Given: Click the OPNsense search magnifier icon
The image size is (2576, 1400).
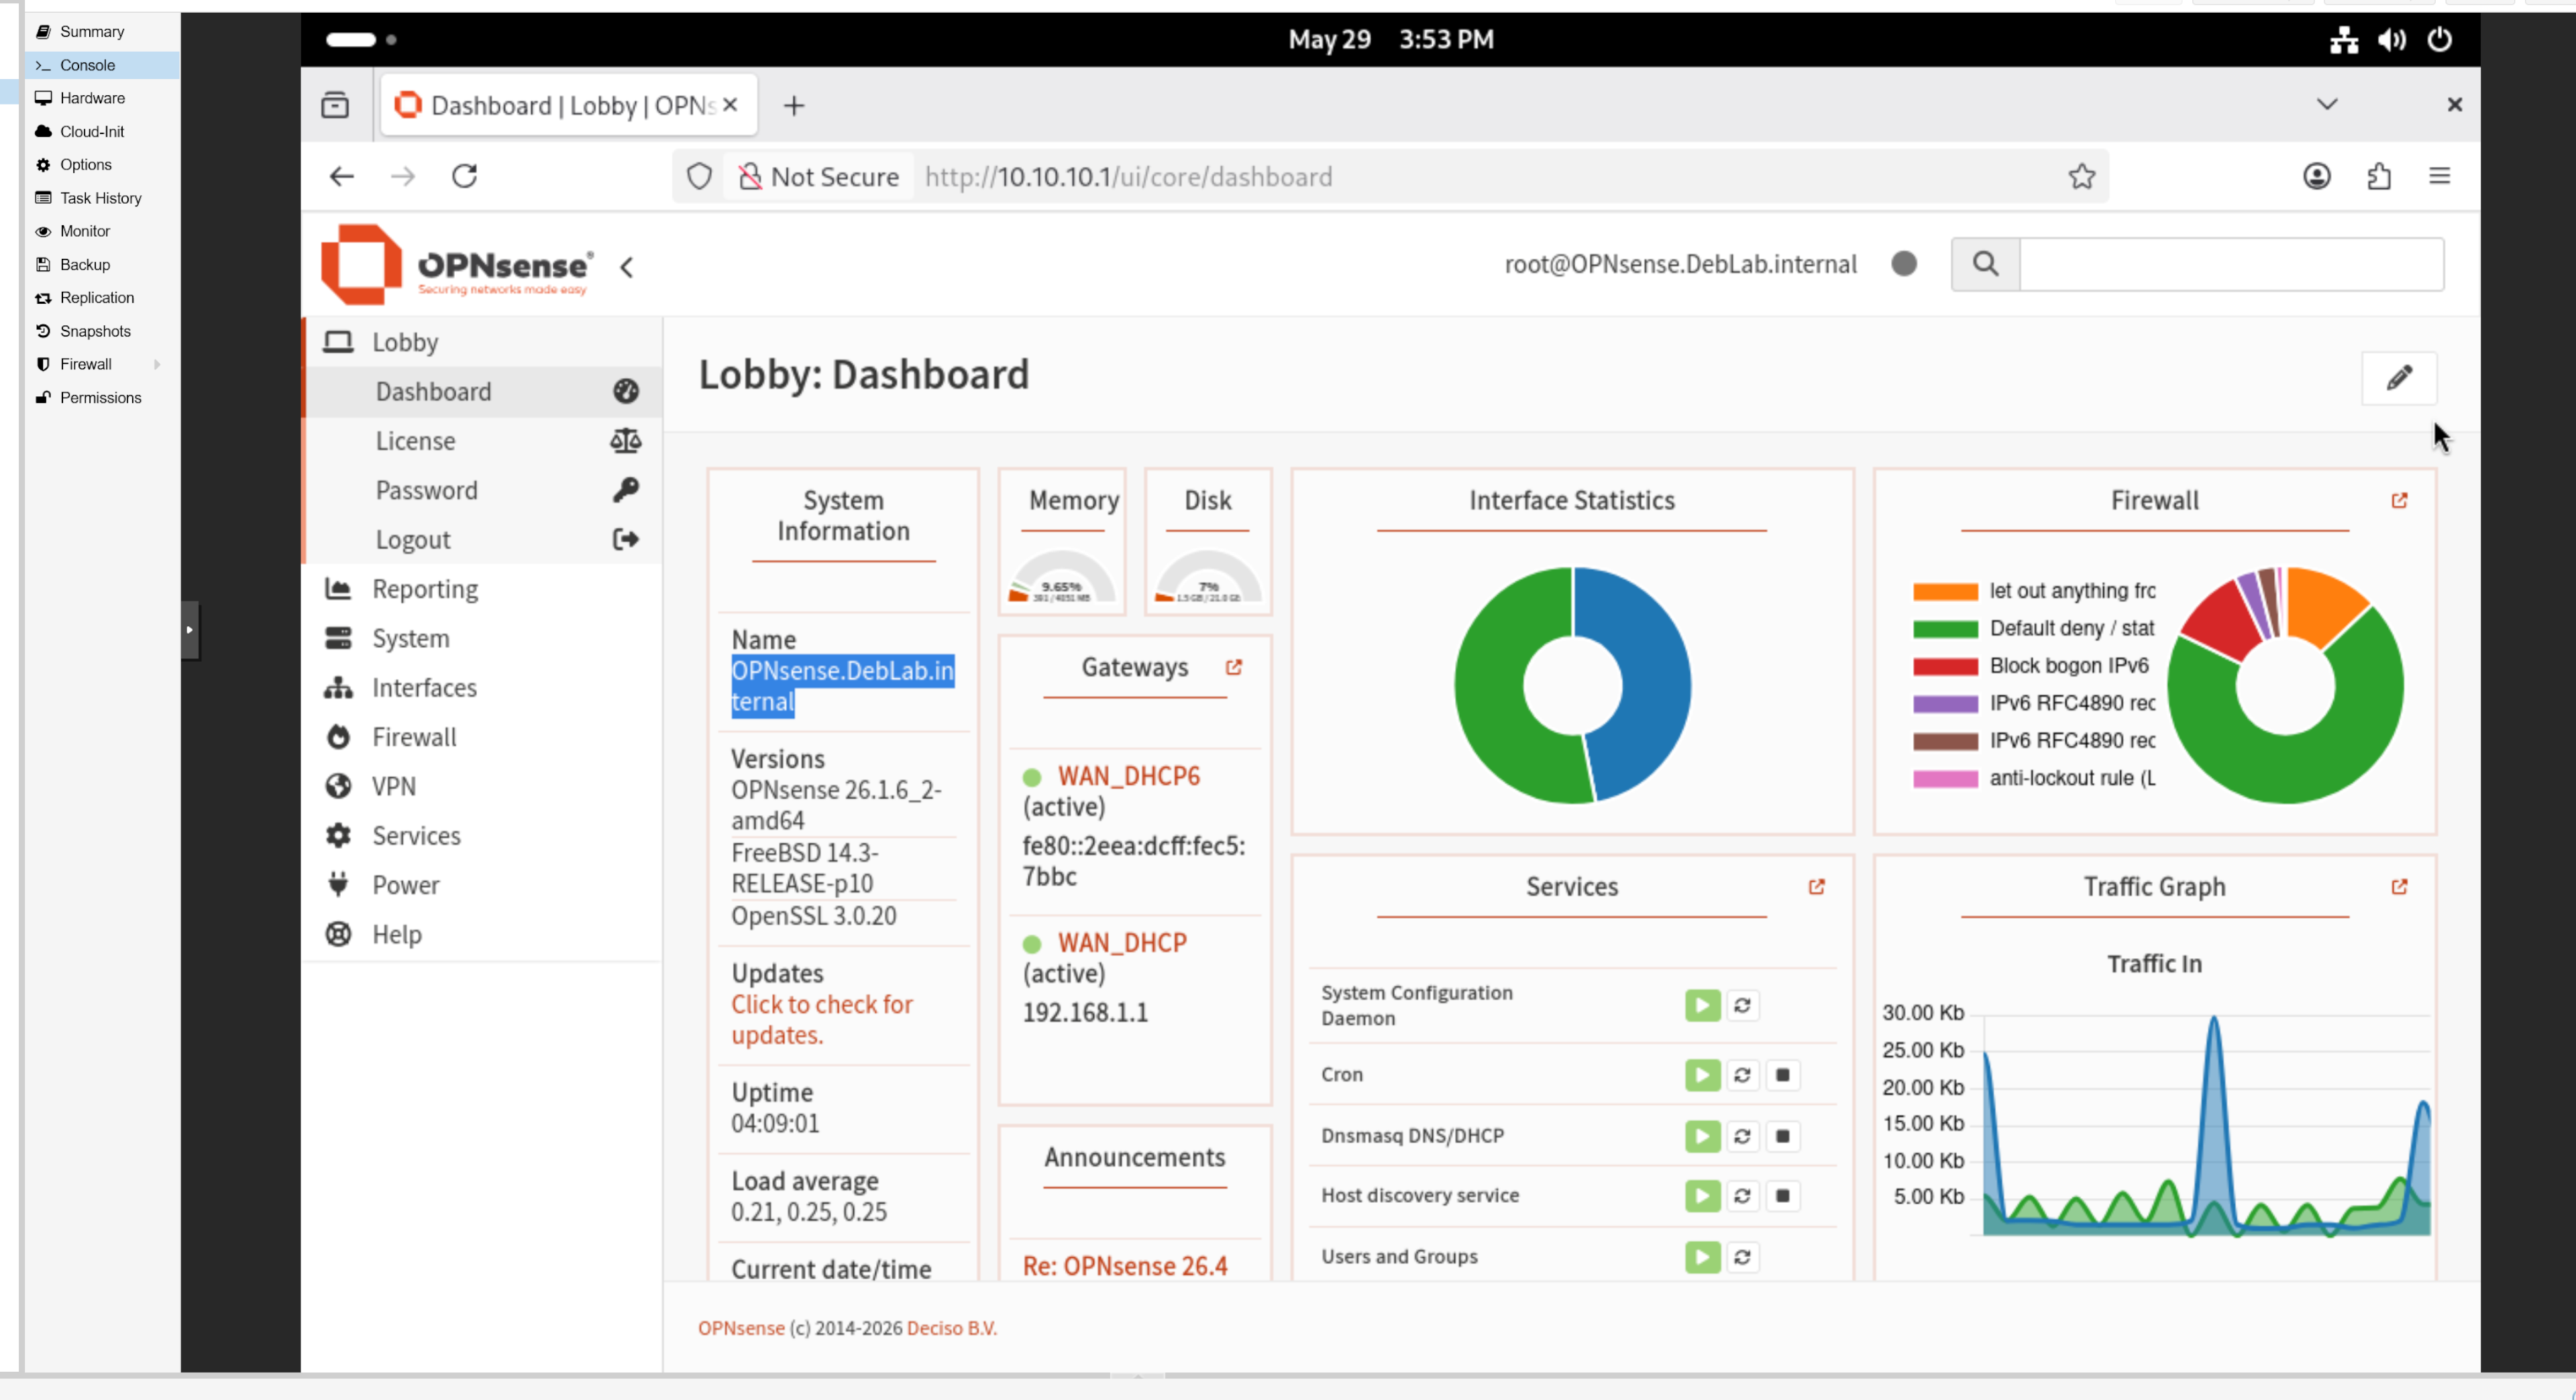Looking at the screenshot, I should click(x=1985, y=264).
